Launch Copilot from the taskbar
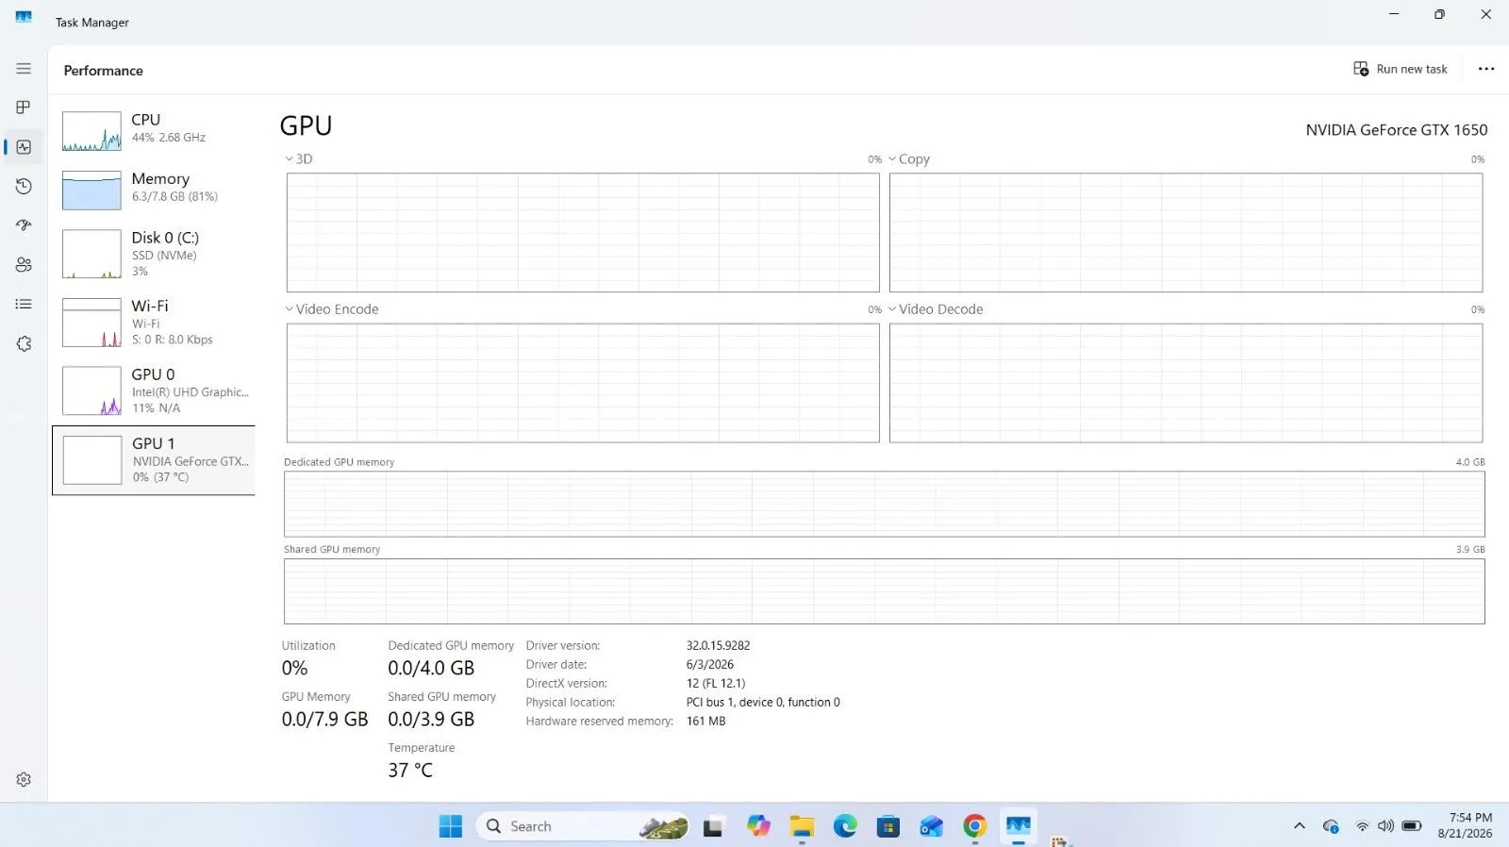 click(x=758, y=826)
